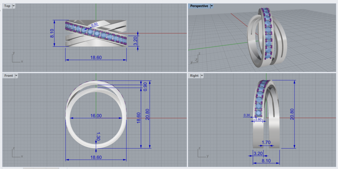Select the 1.70 gap dimension in Right view
338x169 pixels.
pyautogui.click(x=266, y=143)
